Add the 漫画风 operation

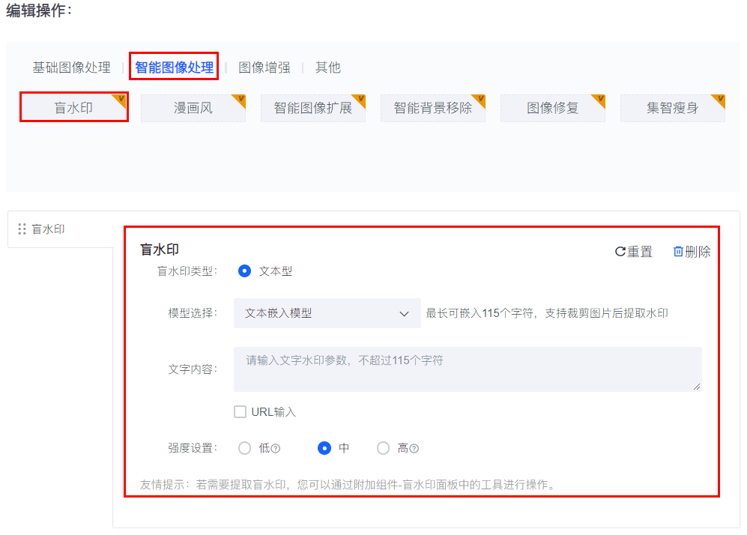(193, 108)
